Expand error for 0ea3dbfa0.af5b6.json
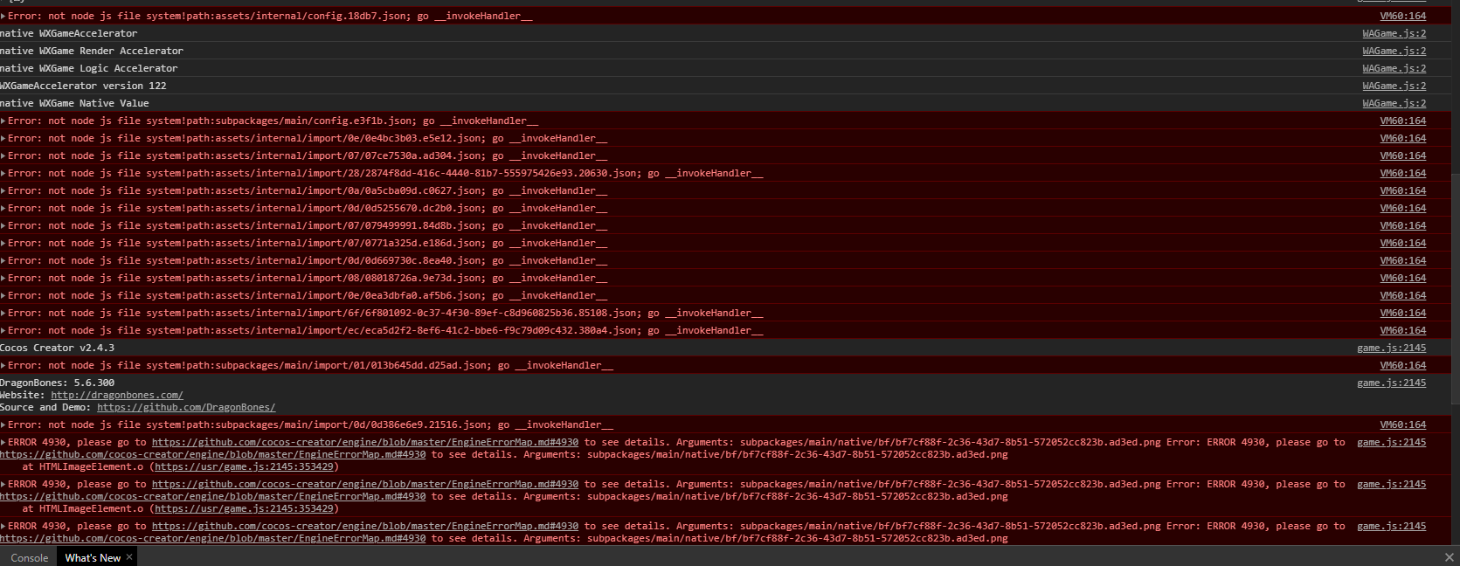This screenshot has width=1460, height=566. coord(3,295)
